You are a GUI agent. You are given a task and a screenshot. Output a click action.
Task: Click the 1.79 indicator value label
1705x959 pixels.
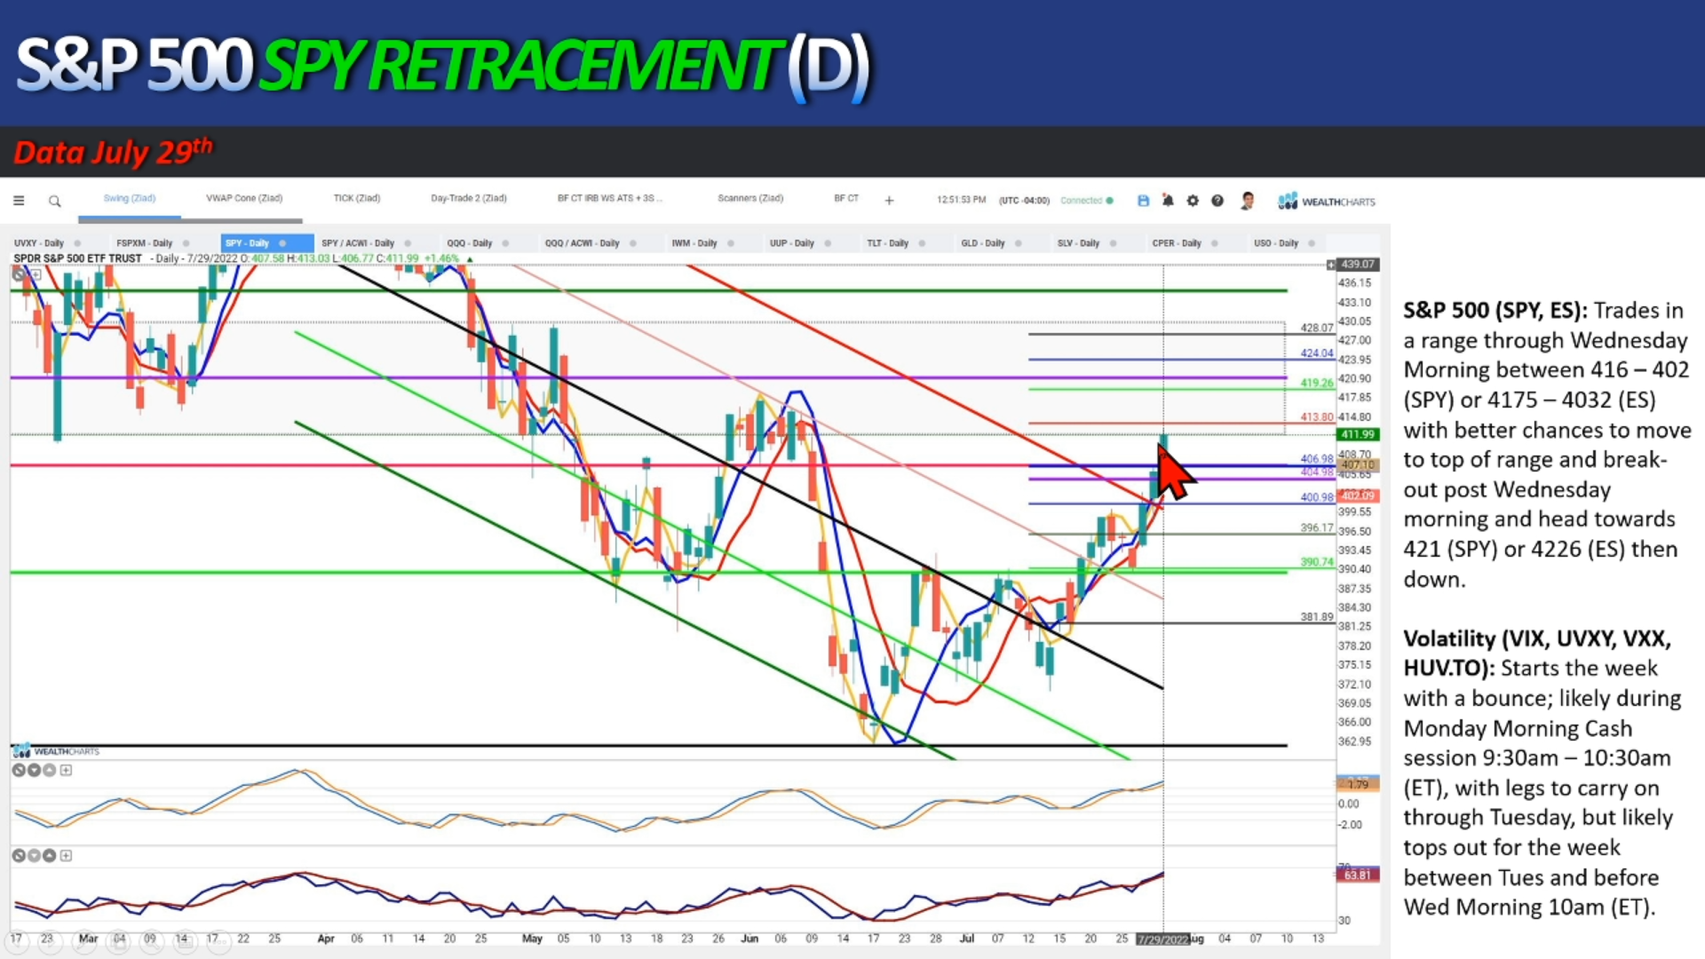[1358, 784]
